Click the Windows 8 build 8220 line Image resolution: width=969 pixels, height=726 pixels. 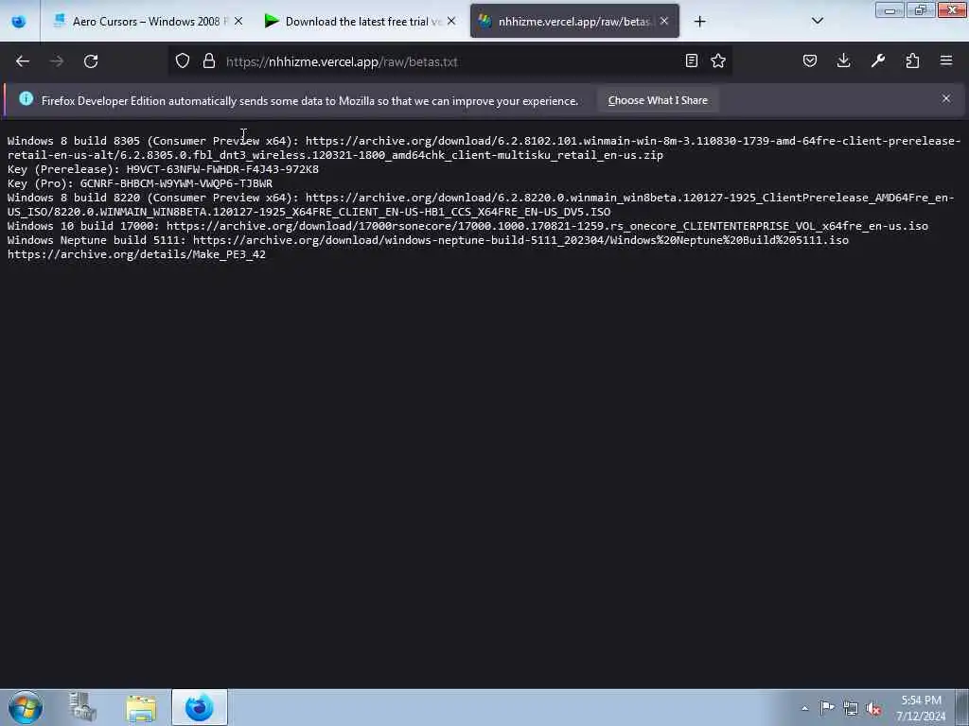481,205
